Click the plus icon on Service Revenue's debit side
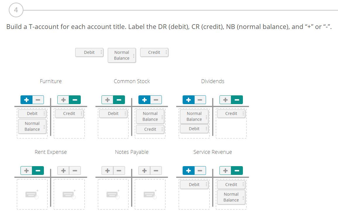The height and width of the screenshot is (222, 338). [x=188, y=171]
